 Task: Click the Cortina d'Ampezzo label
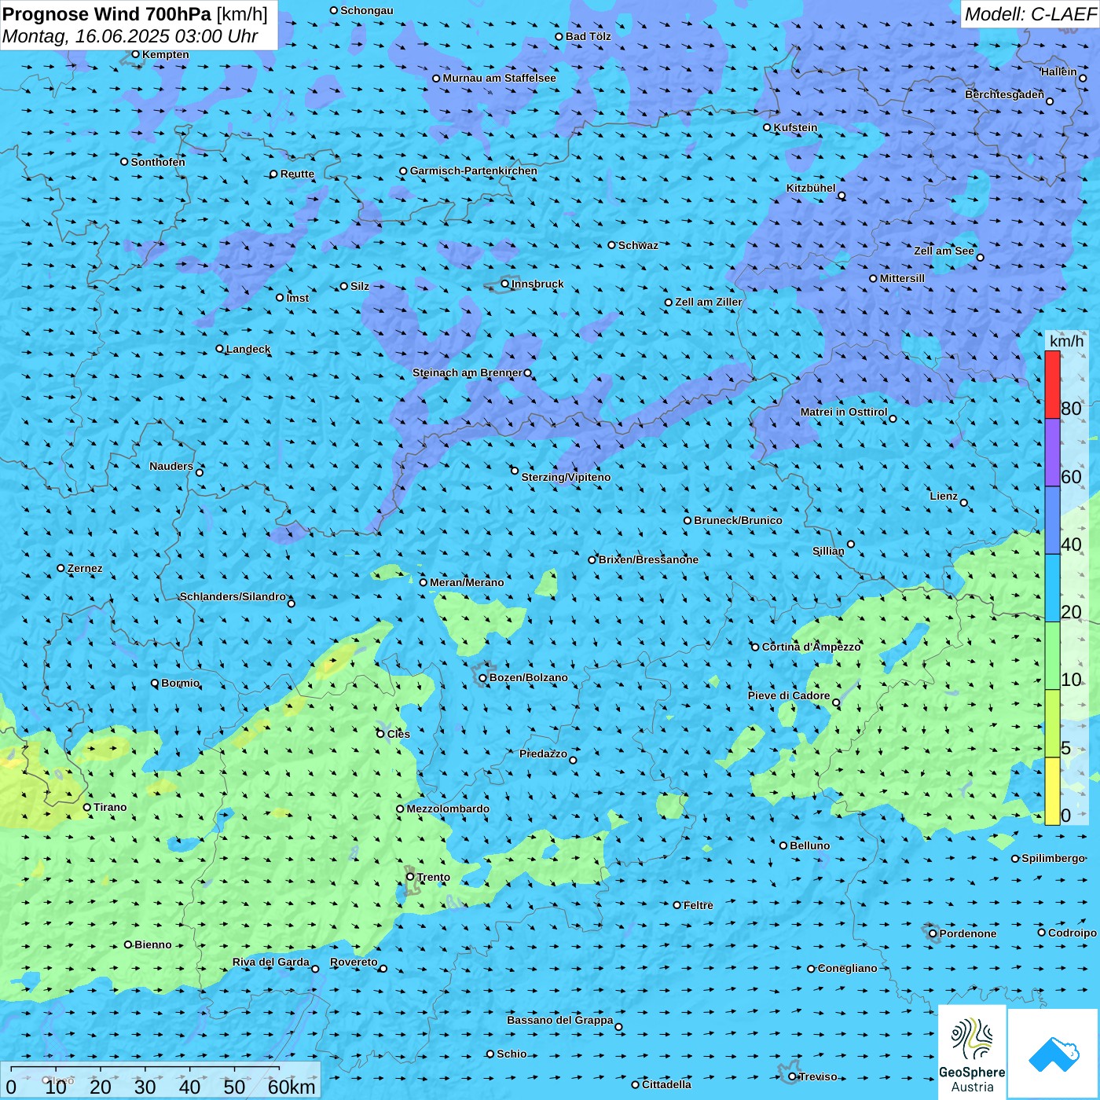(811, 647)
